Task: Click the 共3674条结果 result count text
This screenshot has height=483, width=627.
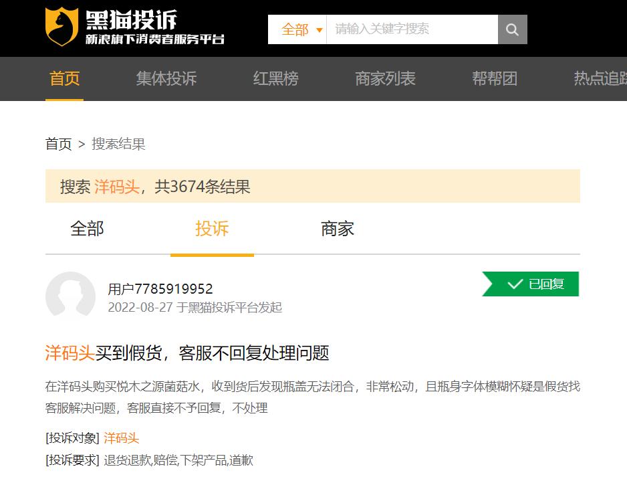Action: click(203, 187)
